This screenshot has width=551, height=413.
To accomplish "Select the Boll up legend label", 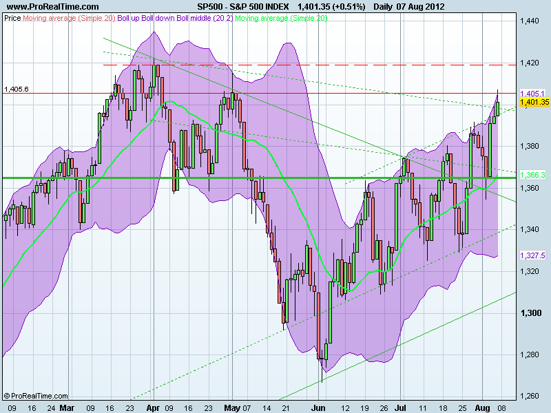I will click(x=128, y=18).
